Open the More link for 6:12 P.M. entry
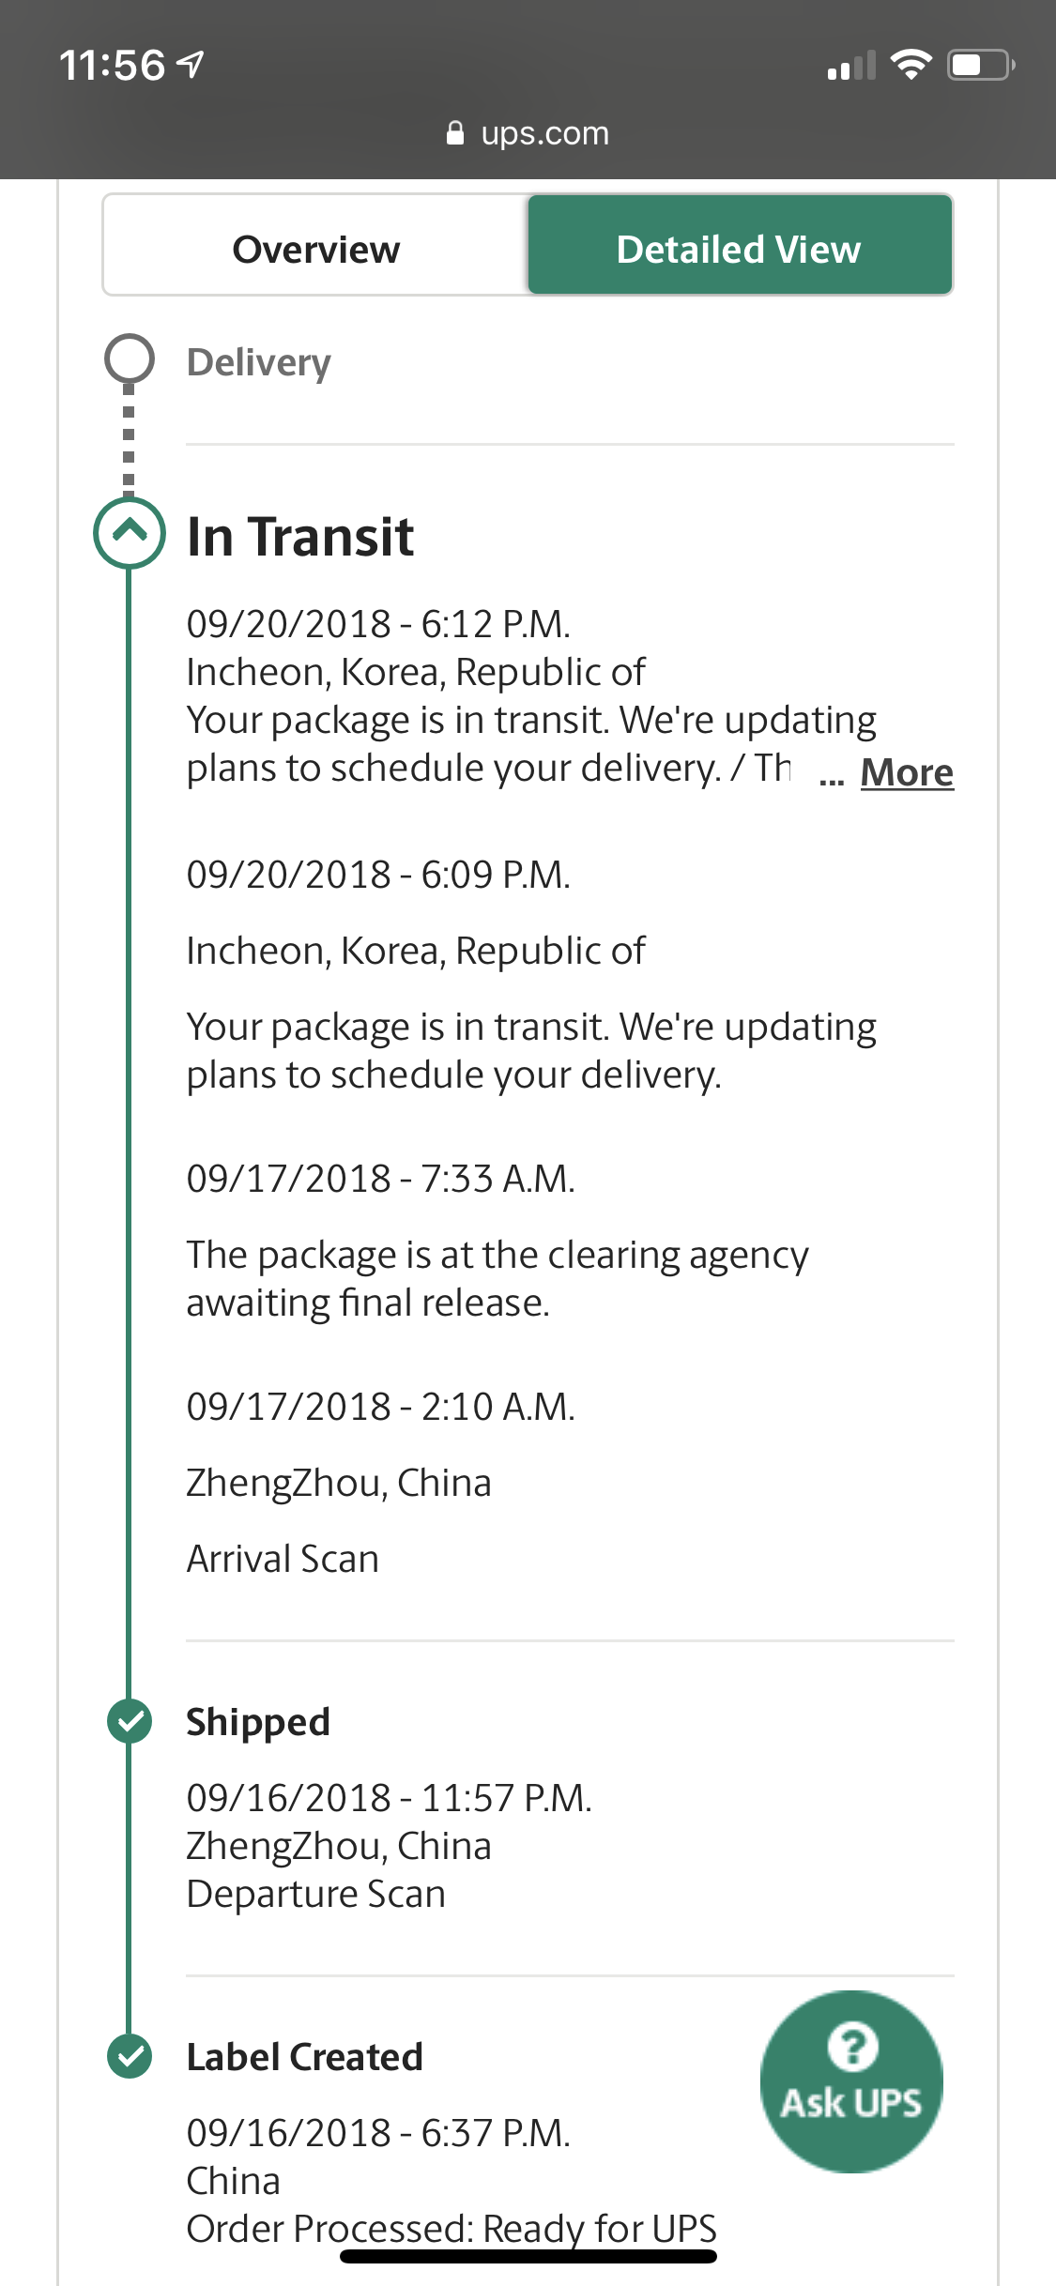Viewport: 1056px width, 2286px height. [907, 772]
